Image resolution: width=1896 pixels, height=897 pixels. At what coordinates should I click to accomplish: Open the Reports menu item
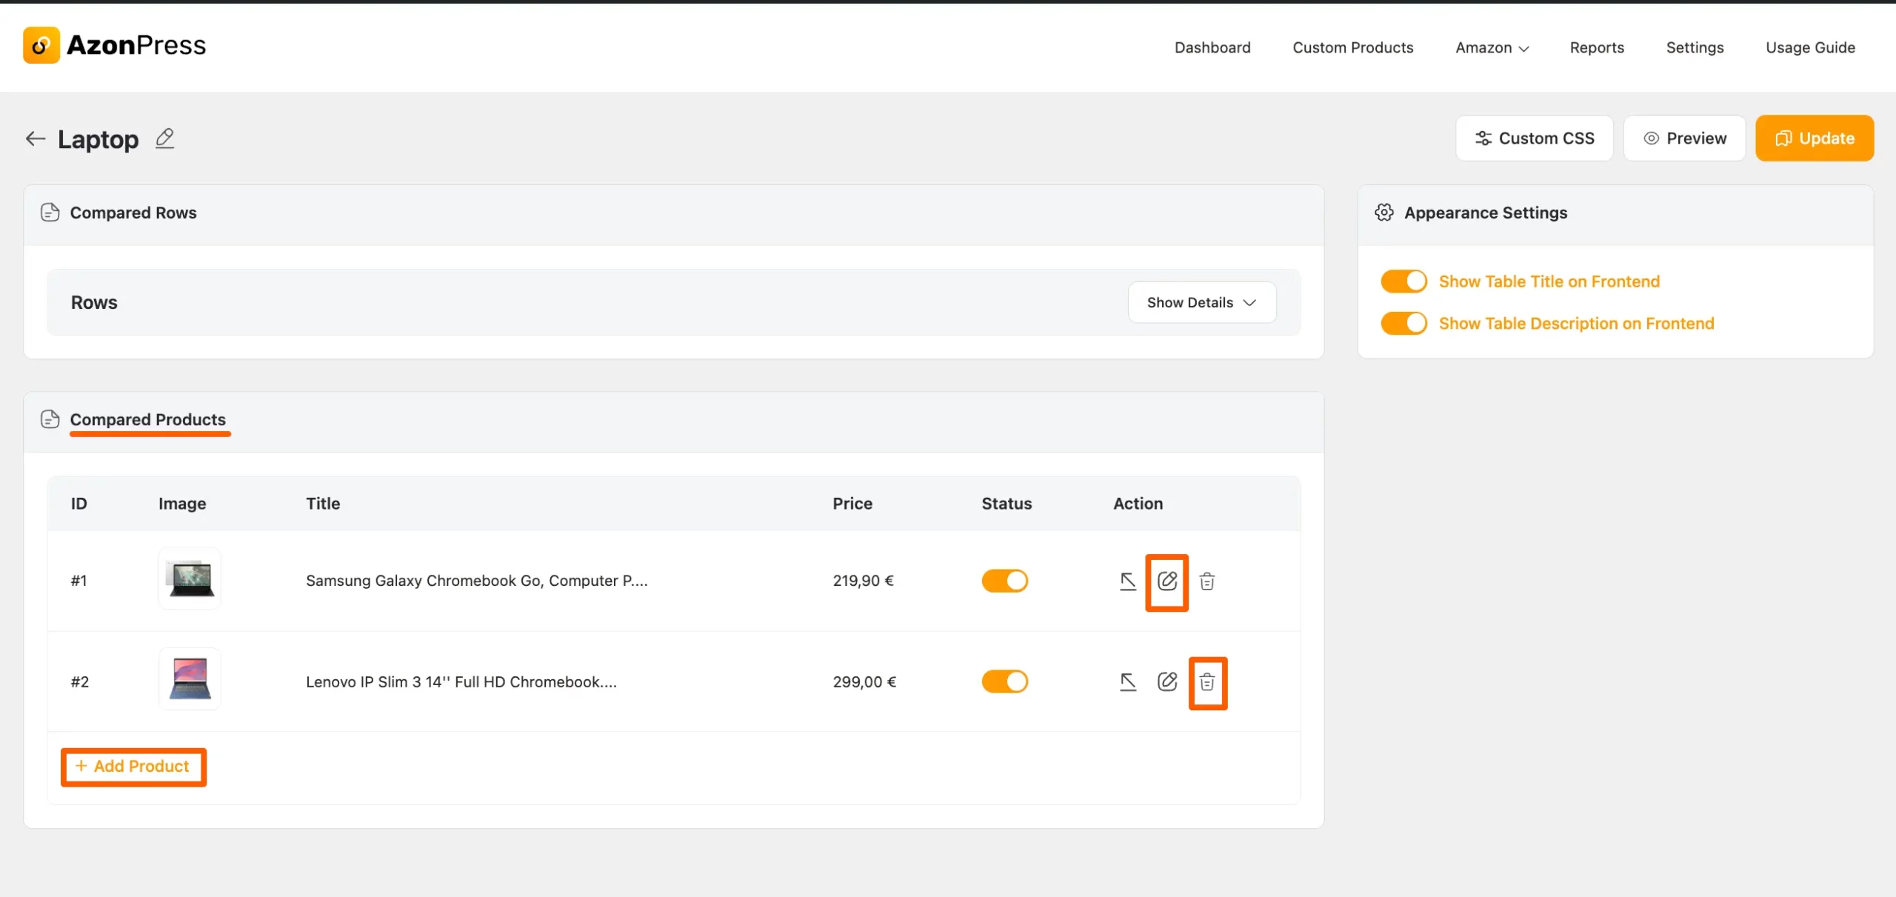(1596, 47)
